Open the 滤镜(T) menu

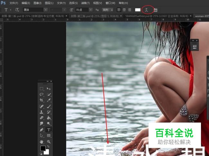coord(86,3)
